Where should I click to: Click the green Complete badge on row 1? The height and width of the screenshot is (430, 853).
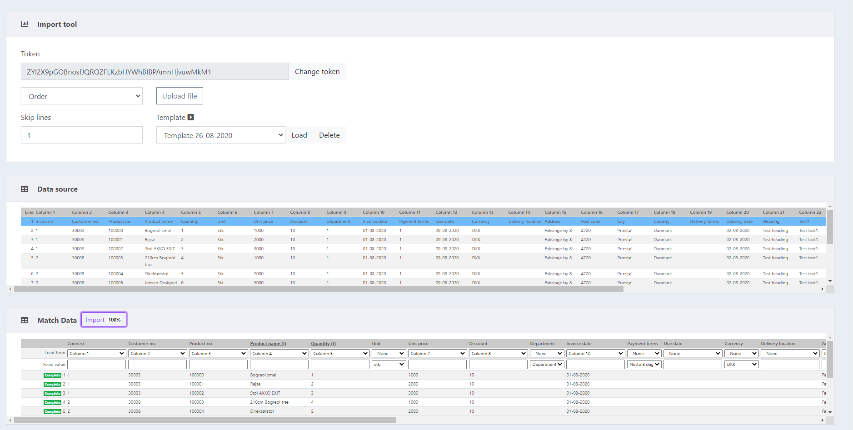(x=53, y=375)
